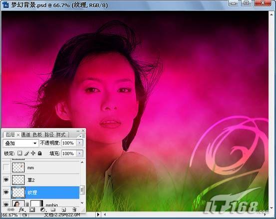Minimize the document window

coord(234,3)
